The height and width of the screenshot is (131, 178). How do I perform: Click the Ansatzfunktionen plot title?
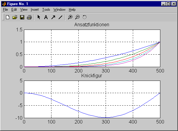(x=92, y=25)
